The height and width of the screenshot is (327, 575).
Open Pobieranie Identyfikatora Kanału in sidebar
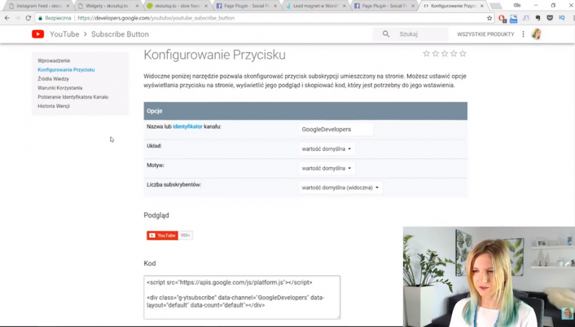click(x=73, y=97)
